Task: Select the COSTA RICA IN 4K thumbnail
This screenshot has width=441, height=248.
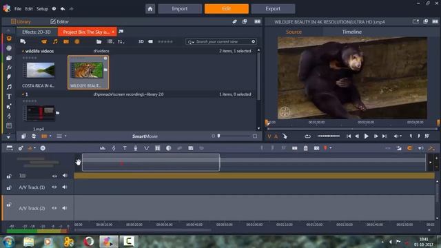Action: 39,70
